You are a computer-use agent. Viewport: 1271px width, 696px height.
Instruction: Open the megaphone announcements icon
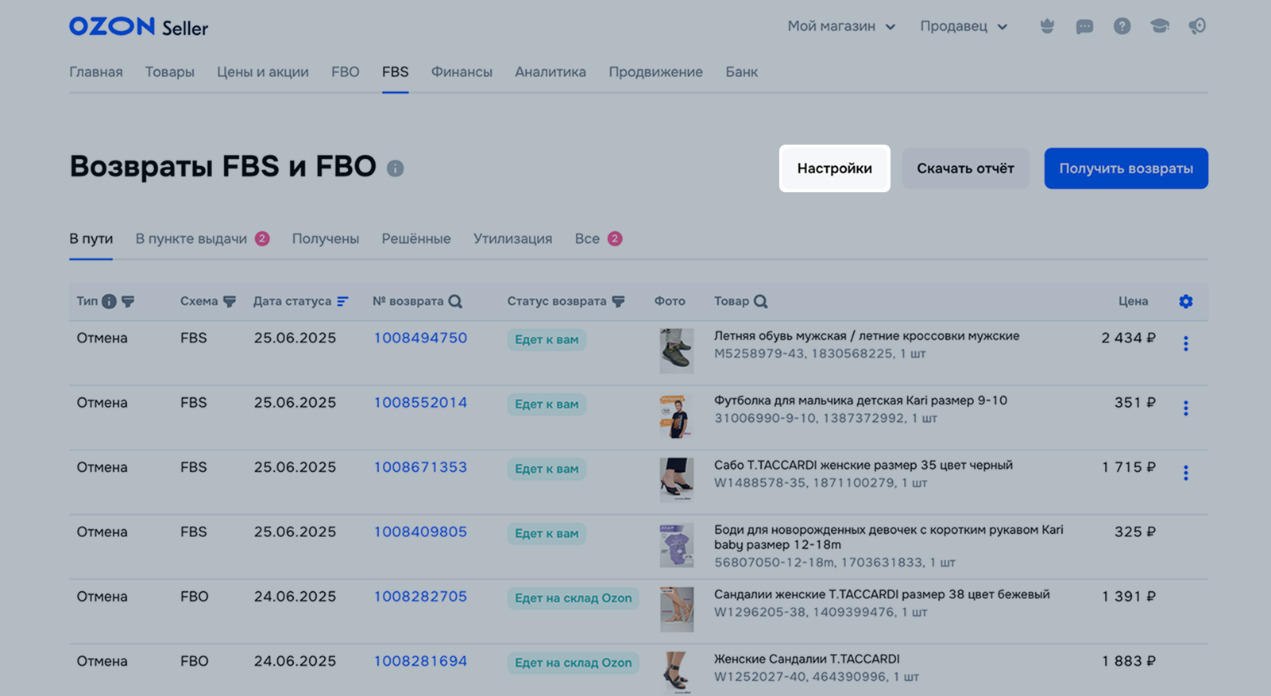1197,26
